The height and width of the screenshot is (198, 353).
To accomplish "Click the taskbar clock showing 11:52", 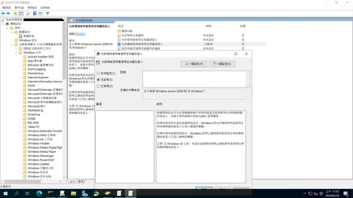I will pos(332,194).
